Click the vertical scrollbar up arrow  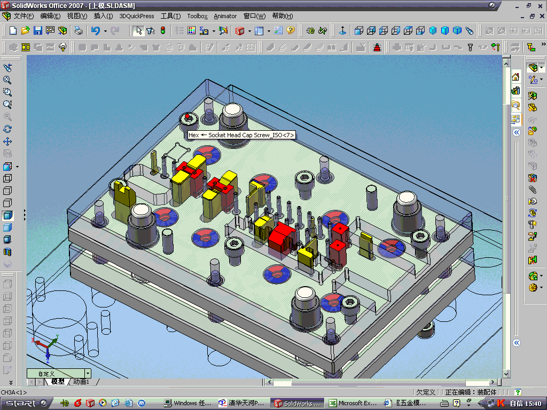(506, 63)
